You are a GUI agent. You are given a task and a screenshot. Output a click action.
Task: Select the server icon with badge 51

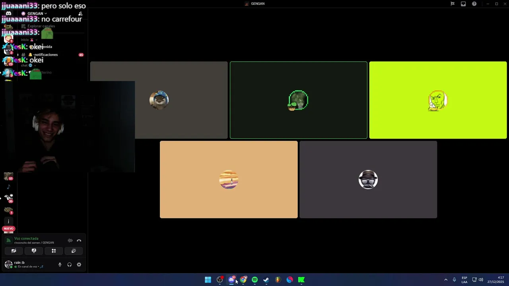click(x=8, y=176)
